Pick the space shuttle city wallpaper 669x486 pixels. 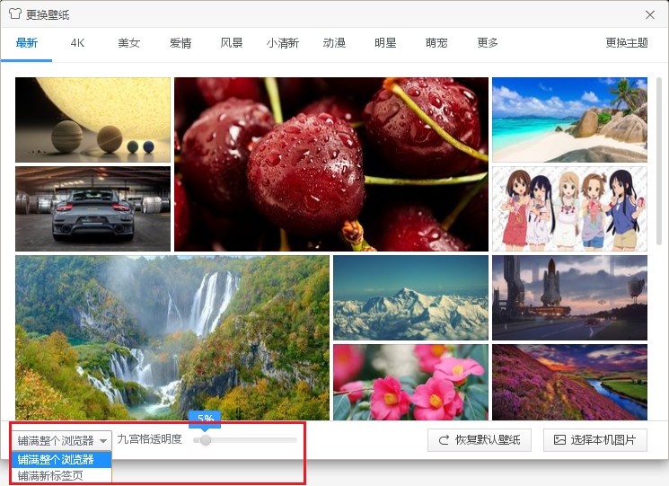coord(569,298)
